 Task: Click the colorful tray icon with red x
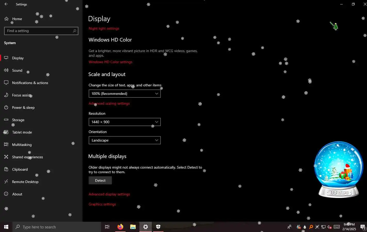tap(299, 227)
